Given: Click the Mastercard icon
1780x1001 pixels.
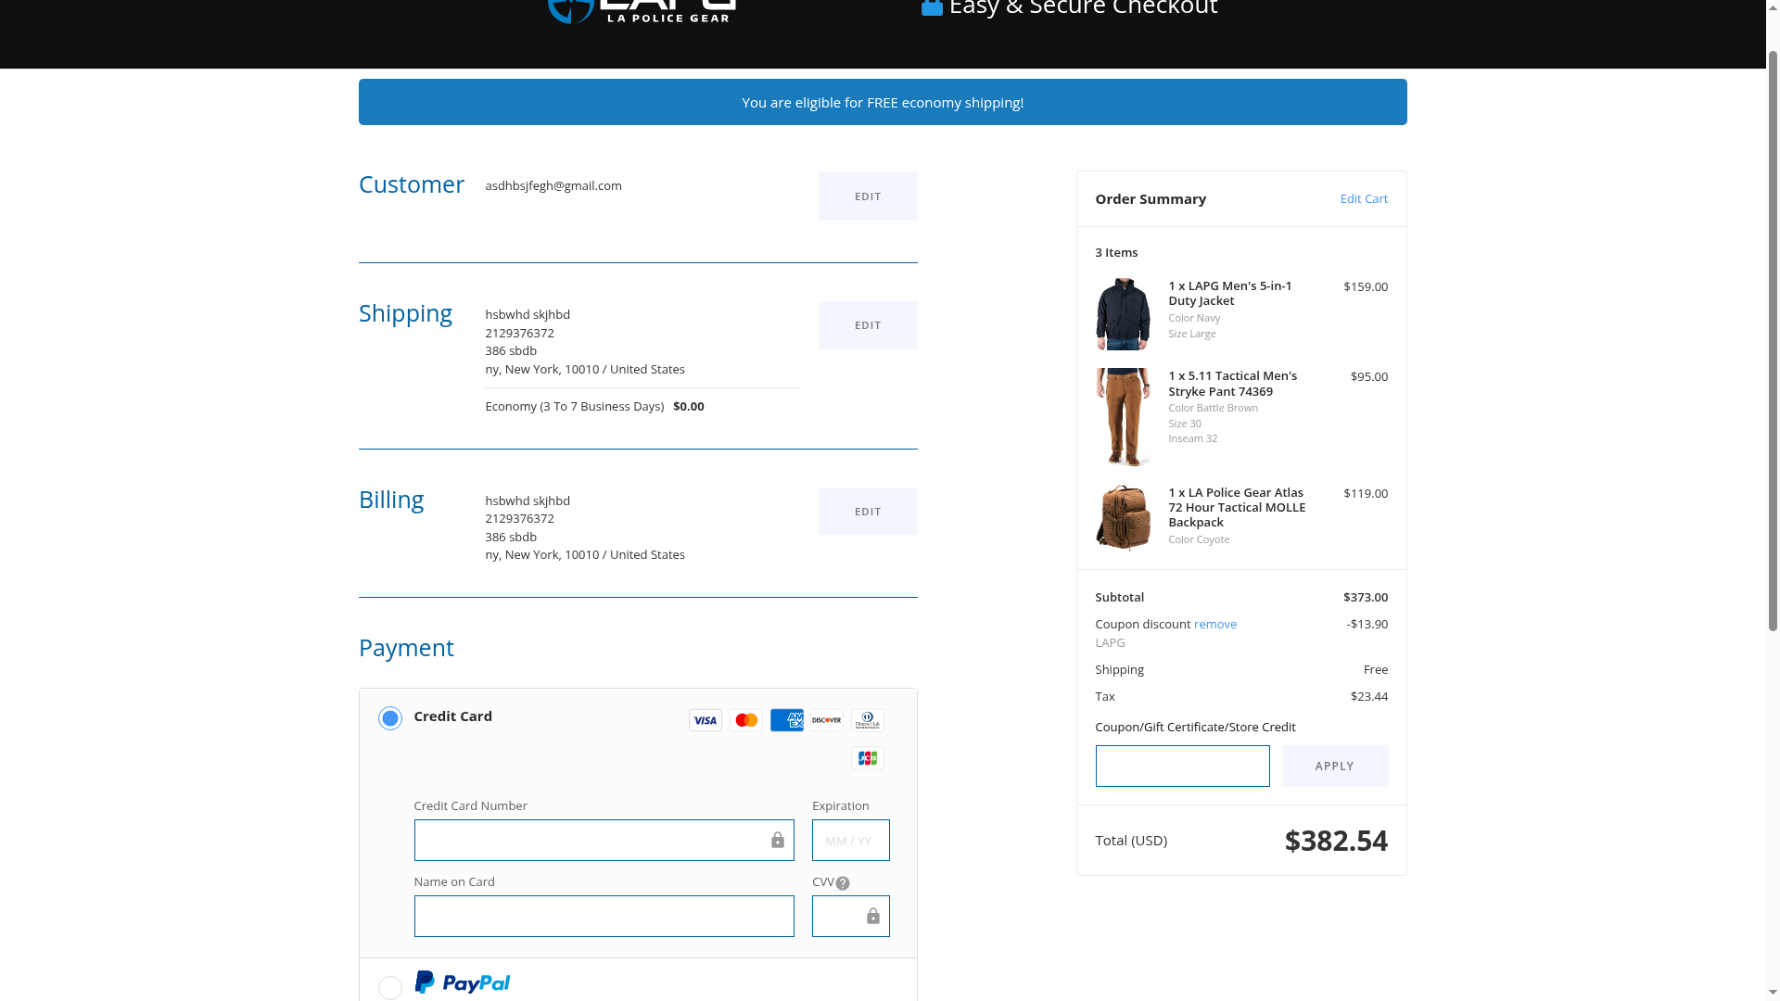Looking at the screenshot, I should tap(745, 720).
